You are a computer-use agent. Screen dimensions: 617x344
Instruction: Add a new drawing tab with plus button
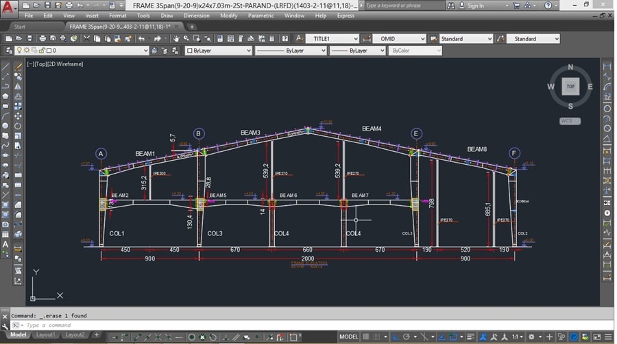pos(192,27)
